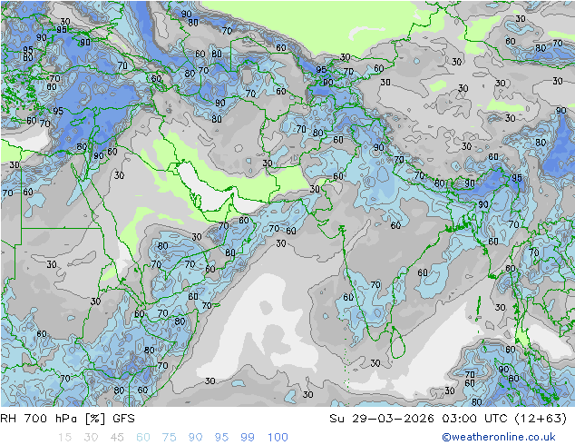
Task: Click the legend value 75
Action: [169, 438]
